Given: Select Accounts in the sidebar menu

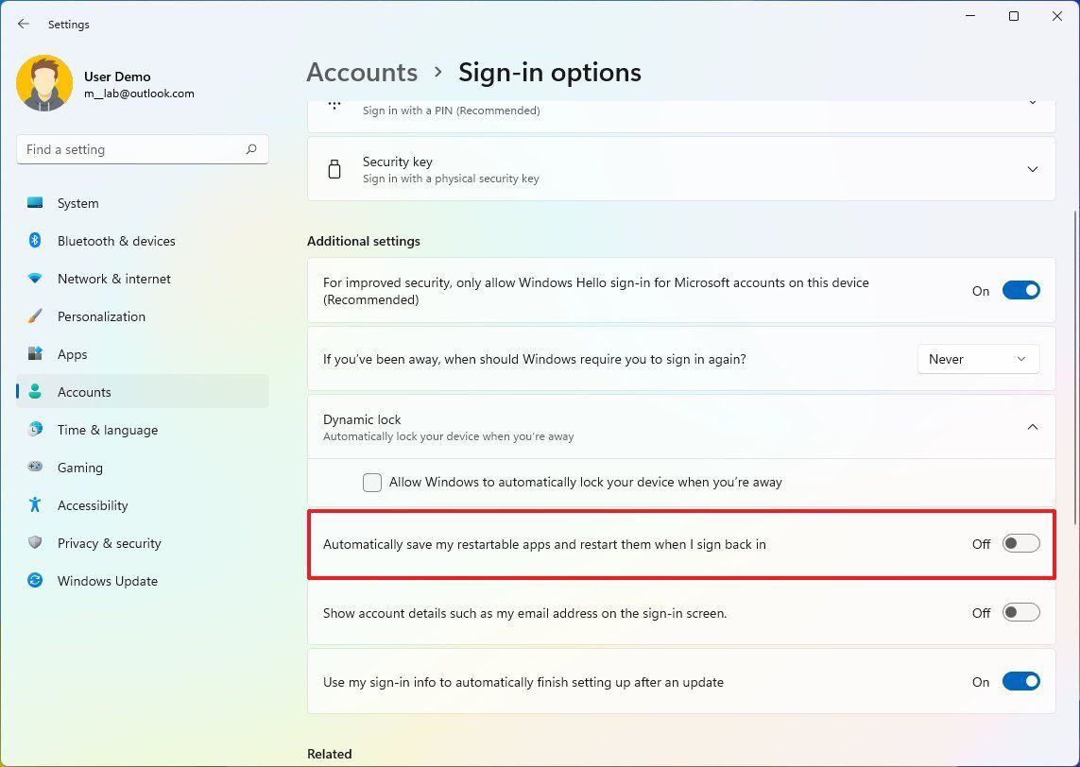Looking at the screenshot, I should pyautogui.click(x=84, y=392).
